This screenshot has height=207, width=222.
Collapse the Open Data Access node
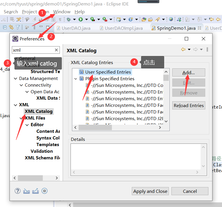[x=27, y=92]
